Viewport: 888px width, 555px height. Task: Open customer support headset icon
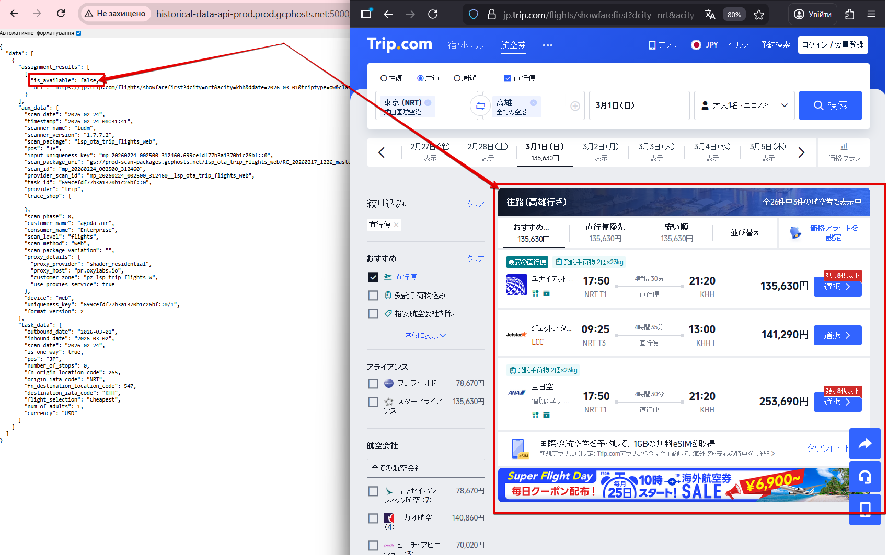click(865, 477)
